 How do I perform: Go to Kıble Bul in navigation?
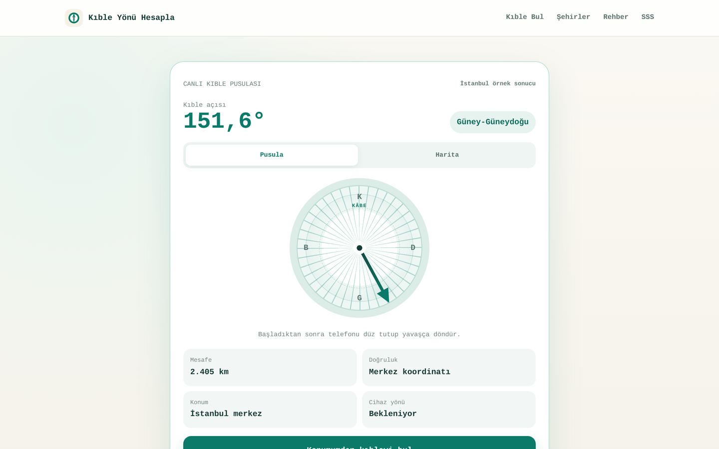(x=525, y=17)
